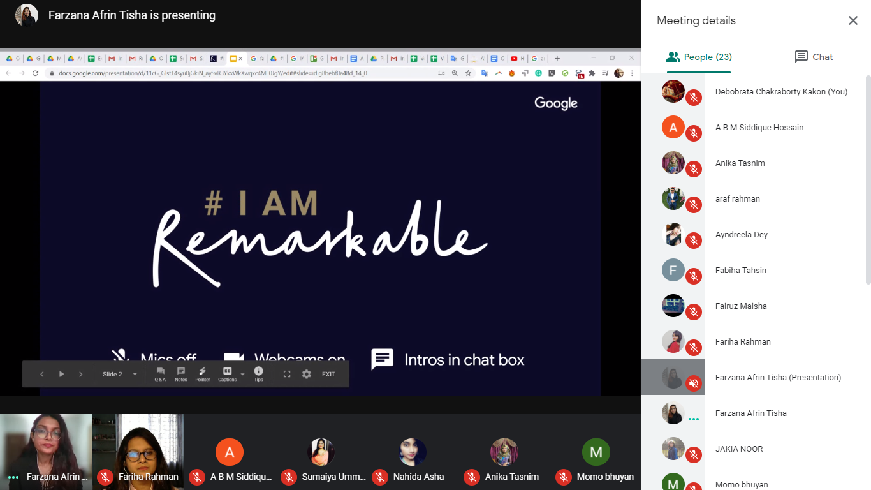
Task: Click the muted mic beside Fabiha Tahsin
Action: coord(694,276)
